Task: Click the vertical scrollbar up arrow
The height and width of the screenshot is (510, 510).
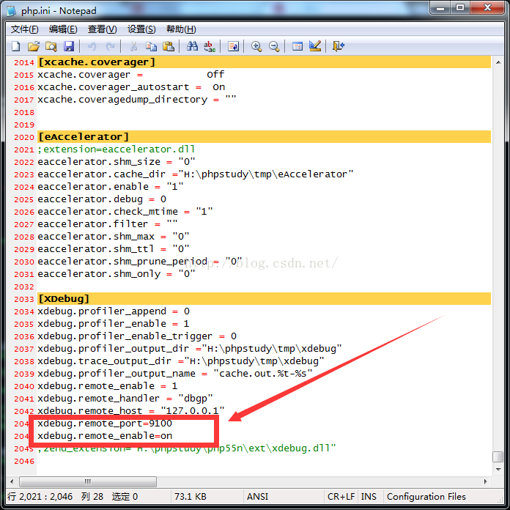Action: pyautogui.click(x=498, y=62)
